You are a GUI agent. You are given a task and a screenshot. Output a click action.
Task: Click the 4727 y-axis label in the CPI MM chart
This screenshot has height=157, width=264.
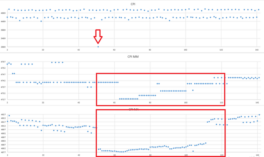click(x=3, y=100)
